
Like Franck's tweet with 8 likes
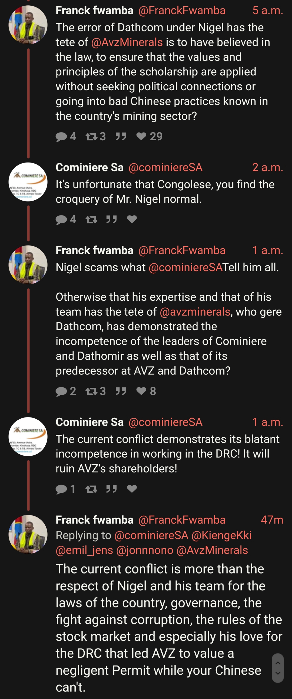pos(141,391)
